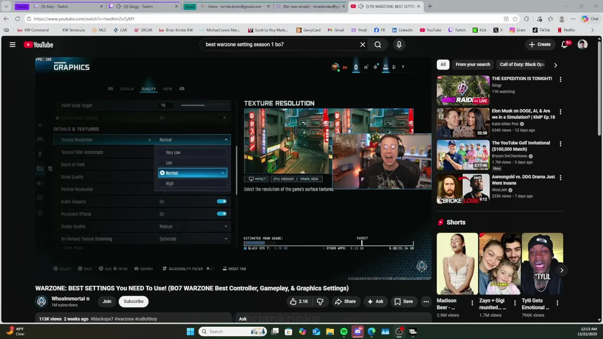The image size is (603, 339).
Task: Open options for Elon Musk podcast video
Action: (x=561, y=112)
